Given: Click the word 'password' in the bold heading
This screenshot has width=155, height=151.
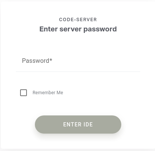Looking at the screenshot, I should click(100, 30).
